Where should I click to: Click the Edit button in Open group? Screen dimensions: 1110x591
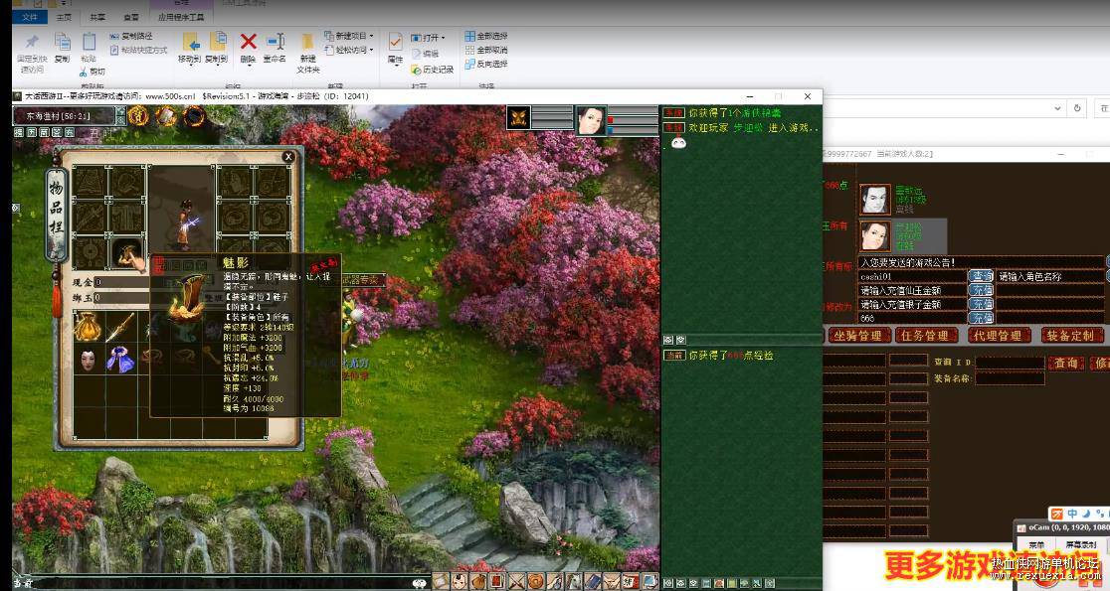coord(425,53)
